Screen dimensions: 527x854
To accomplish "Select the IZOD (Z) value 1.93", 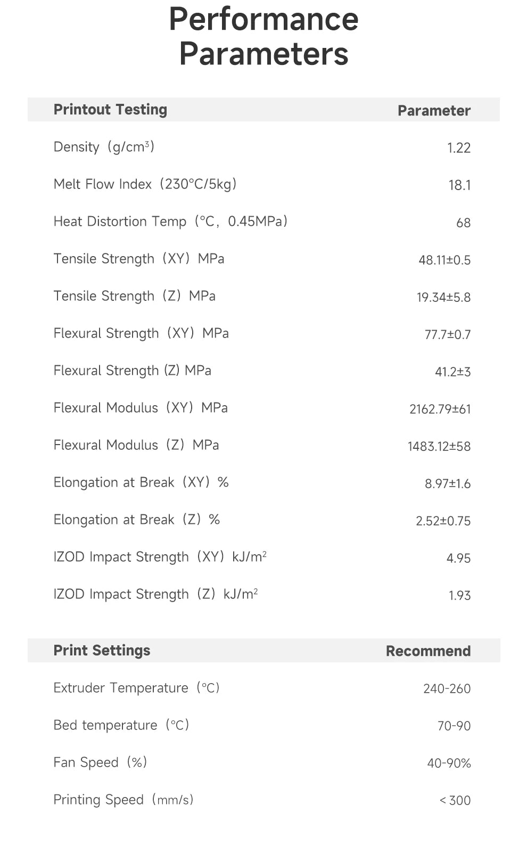I will point(459,595).
